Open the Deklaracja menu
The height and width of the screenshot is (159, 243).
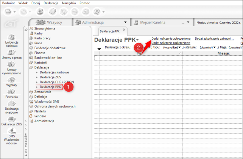coord(51,3)
